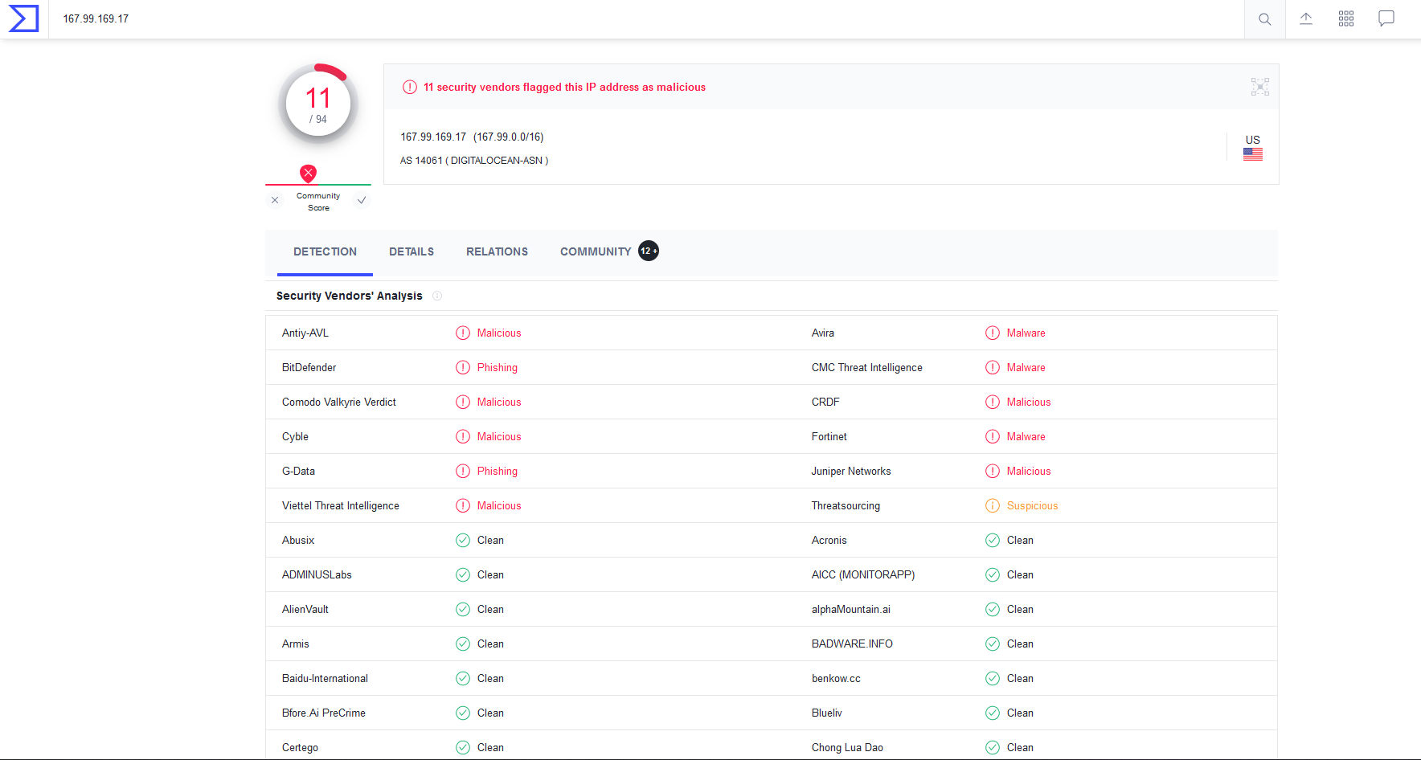Open the apps grid menu icon
Screen dimensions: 1421x760
1346,18
